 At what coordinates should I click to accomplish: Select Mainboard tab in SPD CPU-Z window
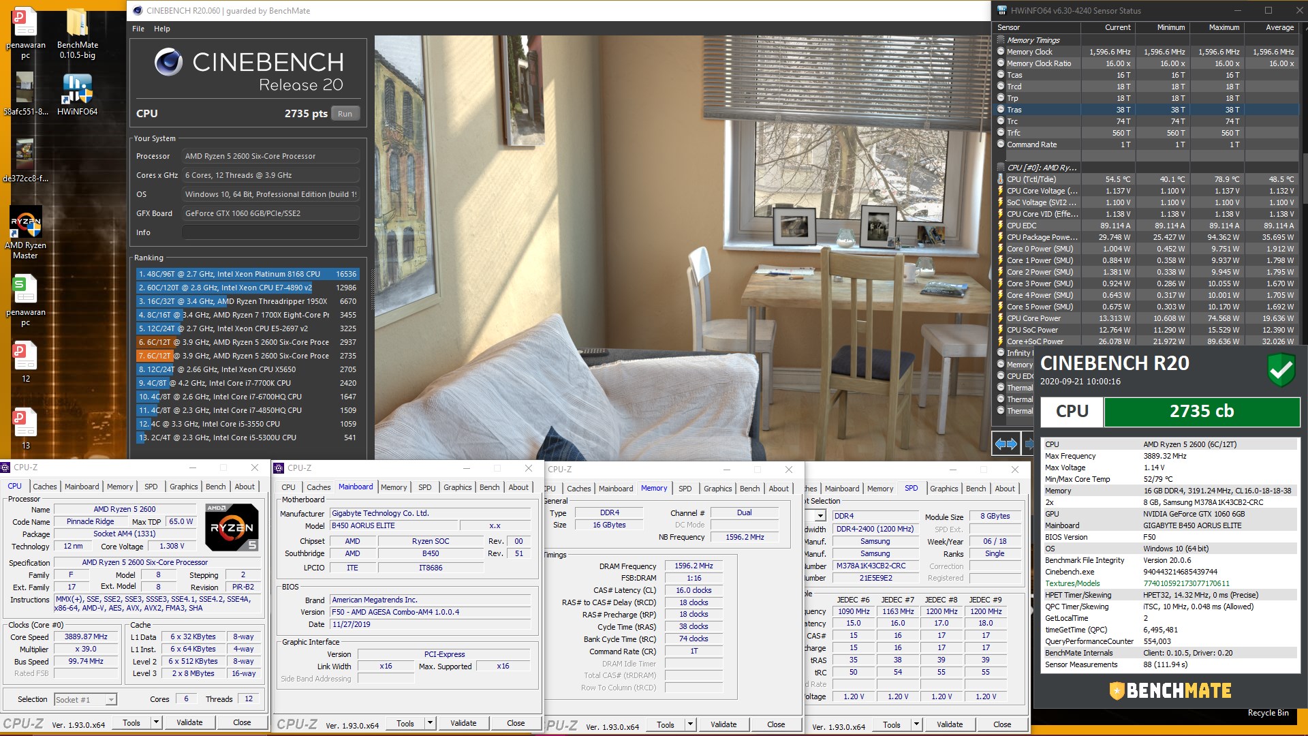point(842,489)
